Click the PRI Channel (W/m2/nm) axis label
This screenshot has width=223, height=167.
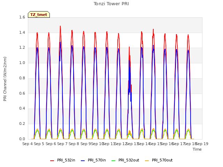pyautogui.click(x=5, y=79)
